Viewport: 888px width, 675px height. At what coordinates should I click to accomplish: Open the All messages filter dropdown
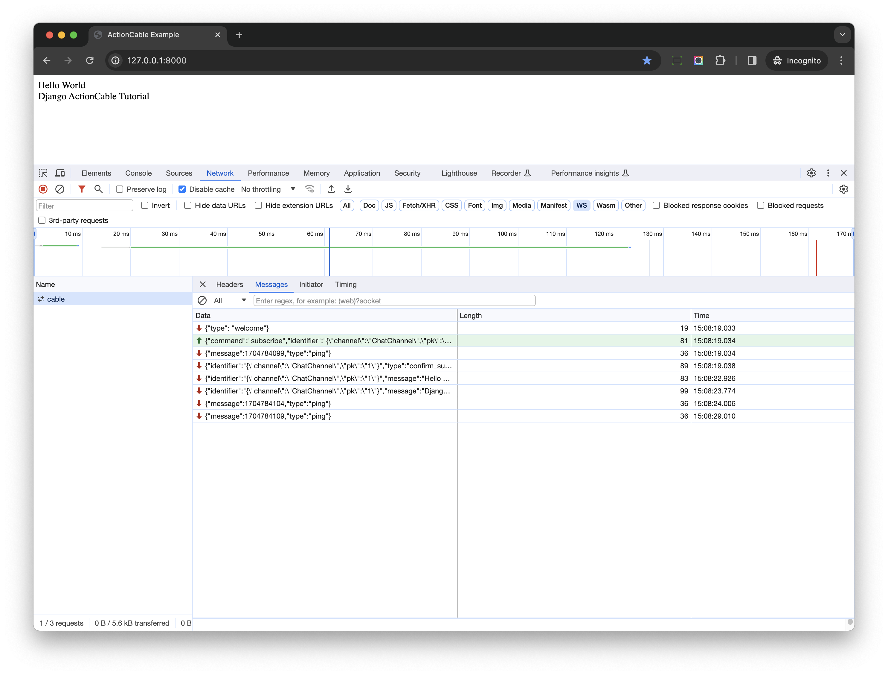click(x=230, y=300)
